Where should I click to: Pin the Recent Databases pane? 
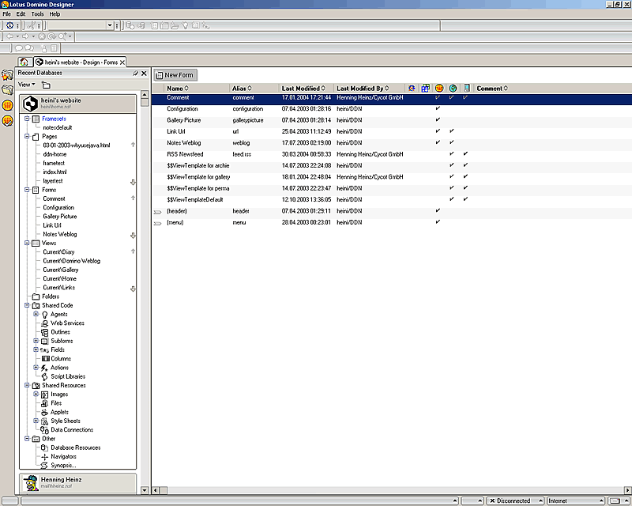[135, 73]
